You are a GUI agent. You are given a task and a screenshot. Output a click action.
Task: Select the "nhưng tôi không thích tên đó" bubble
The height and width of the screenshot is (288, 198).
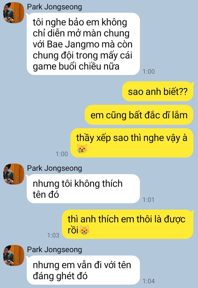tap(83, 189)
